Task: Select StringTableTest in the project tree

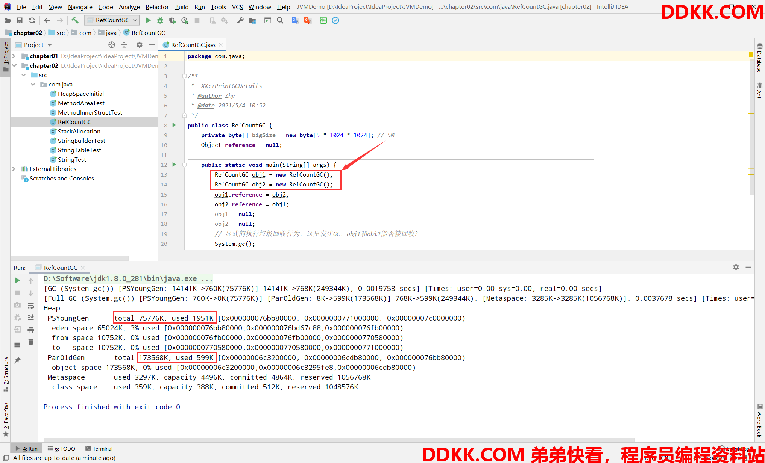Action: (79, 150)
